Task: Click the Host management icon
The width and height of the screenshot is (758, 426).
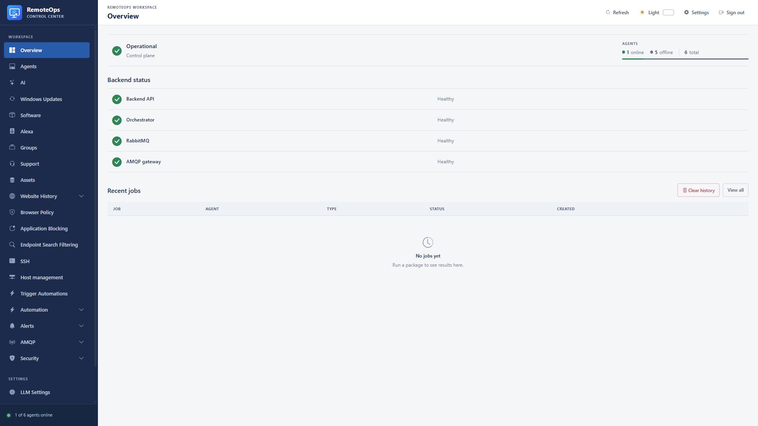Action: [12, 277]
